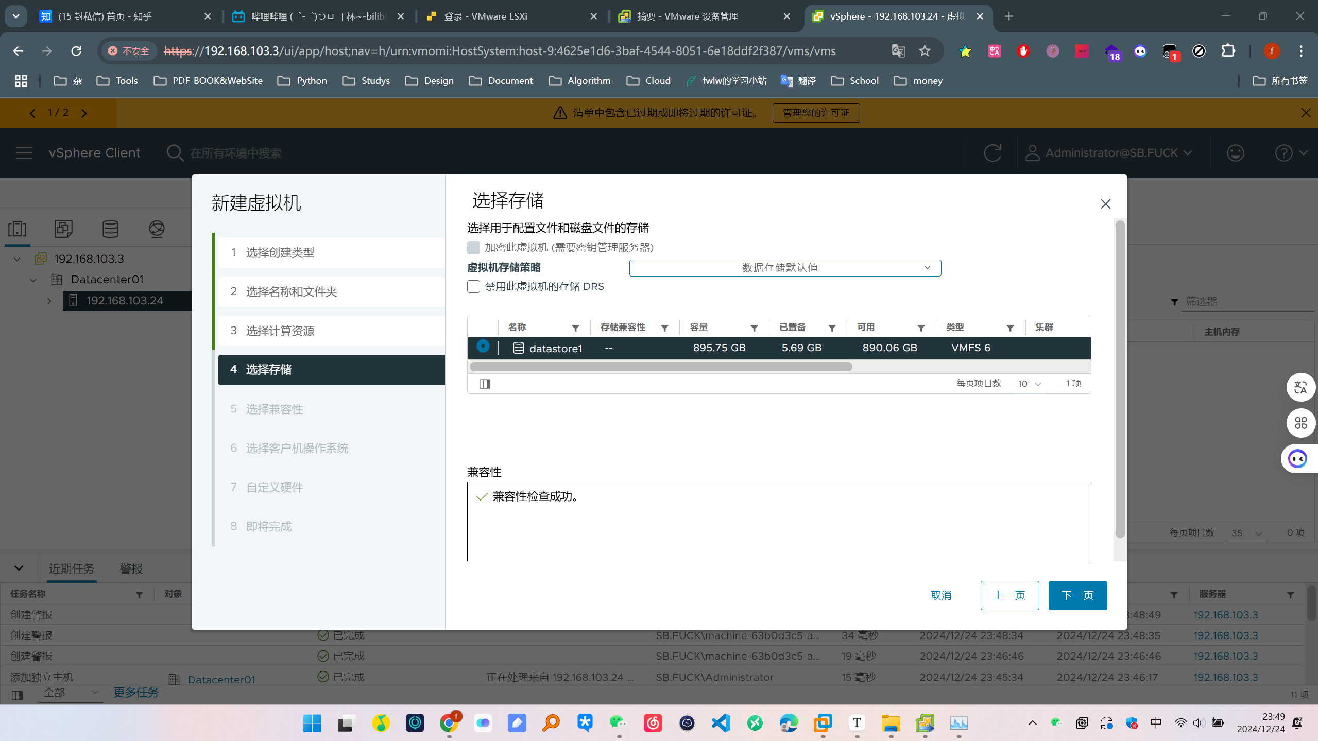This screenshot has width=1318, height=741.
Task: Open File Explorer from taskbar
Action: (x=891, y=723)
